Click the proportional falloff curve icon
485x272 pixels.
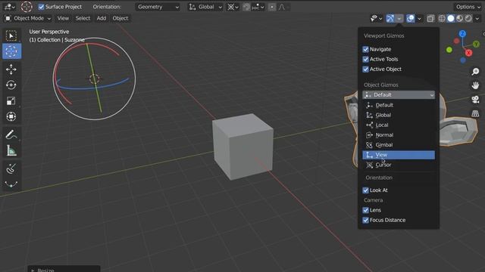click(x=282, y=7)
